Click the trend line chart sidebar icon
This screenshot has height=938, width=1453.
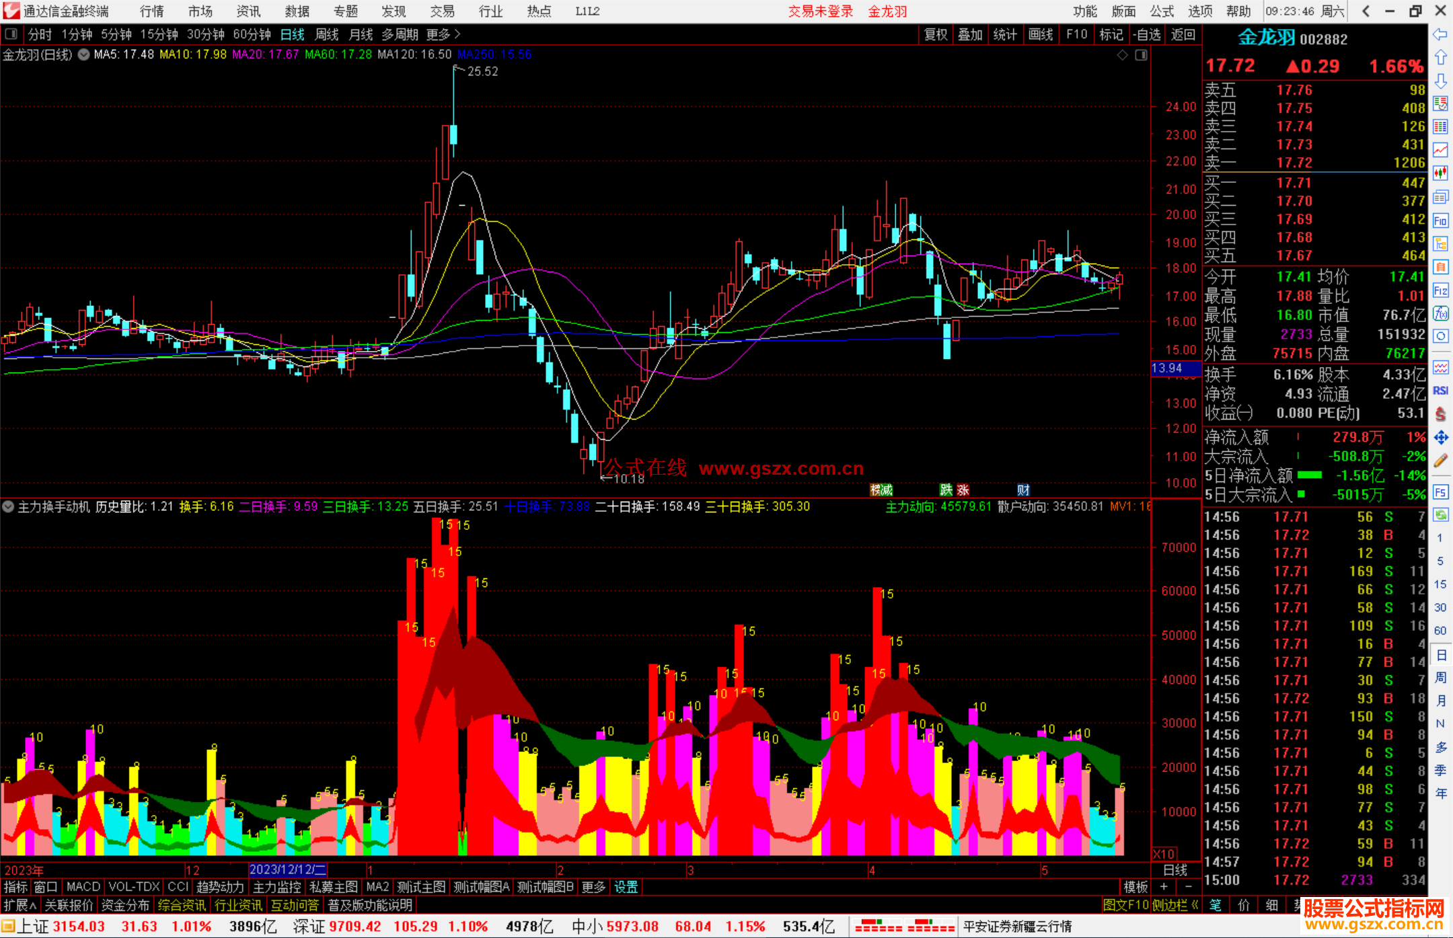coord(1440,149)
